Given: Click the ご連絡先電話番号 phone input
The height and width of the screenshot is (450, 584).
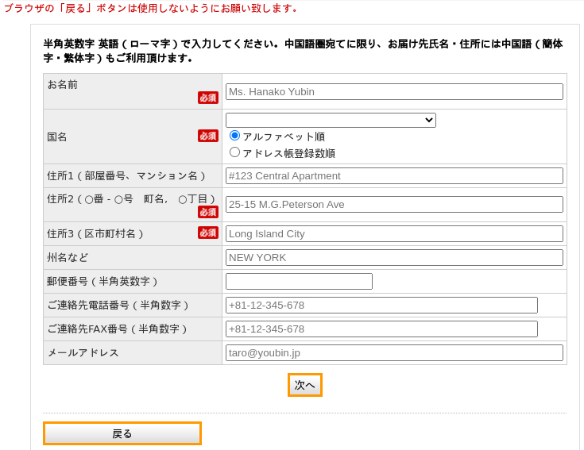Looking at the screenshot, I should tap(381, 306).
